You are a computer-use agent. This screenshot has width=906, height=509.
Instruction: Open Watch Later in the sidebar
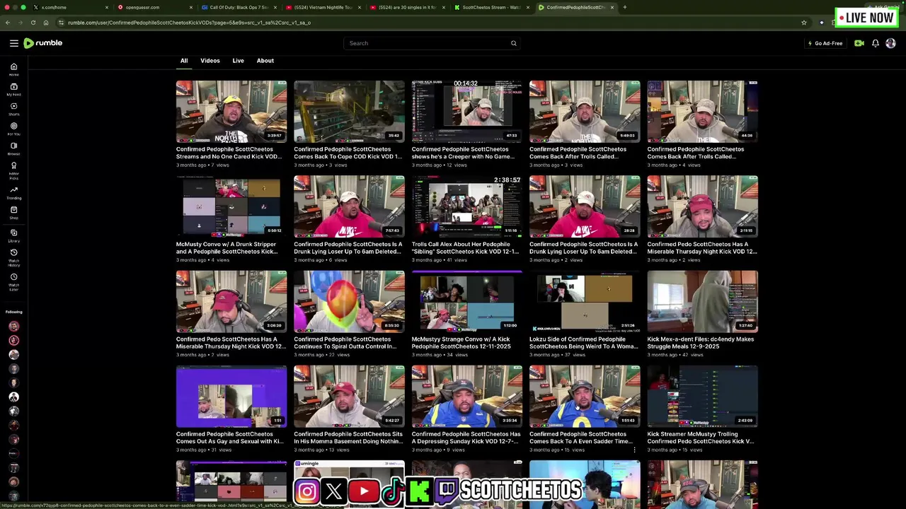13,281
